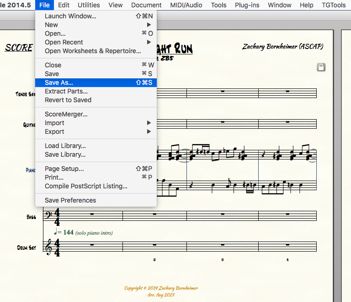Open the TGTools menu in menu bar

point(334,5)
